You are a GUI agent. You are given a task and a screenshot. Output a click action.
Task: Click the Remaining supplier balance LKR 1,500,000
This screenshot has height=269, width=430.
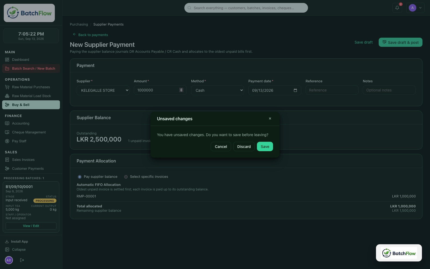(x=404, y=210)
